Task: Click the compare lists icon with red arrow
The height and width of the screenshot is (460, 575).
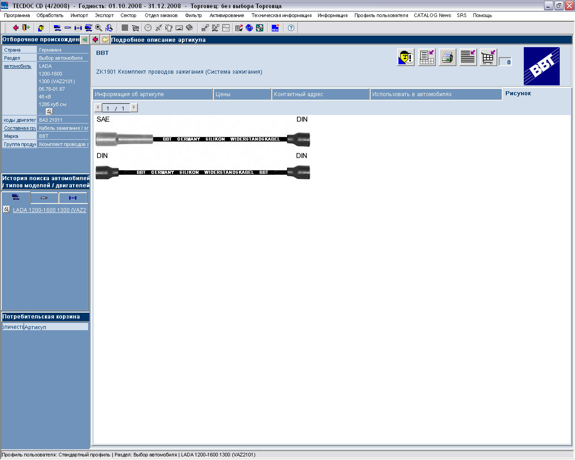Action: pos(239,28)
